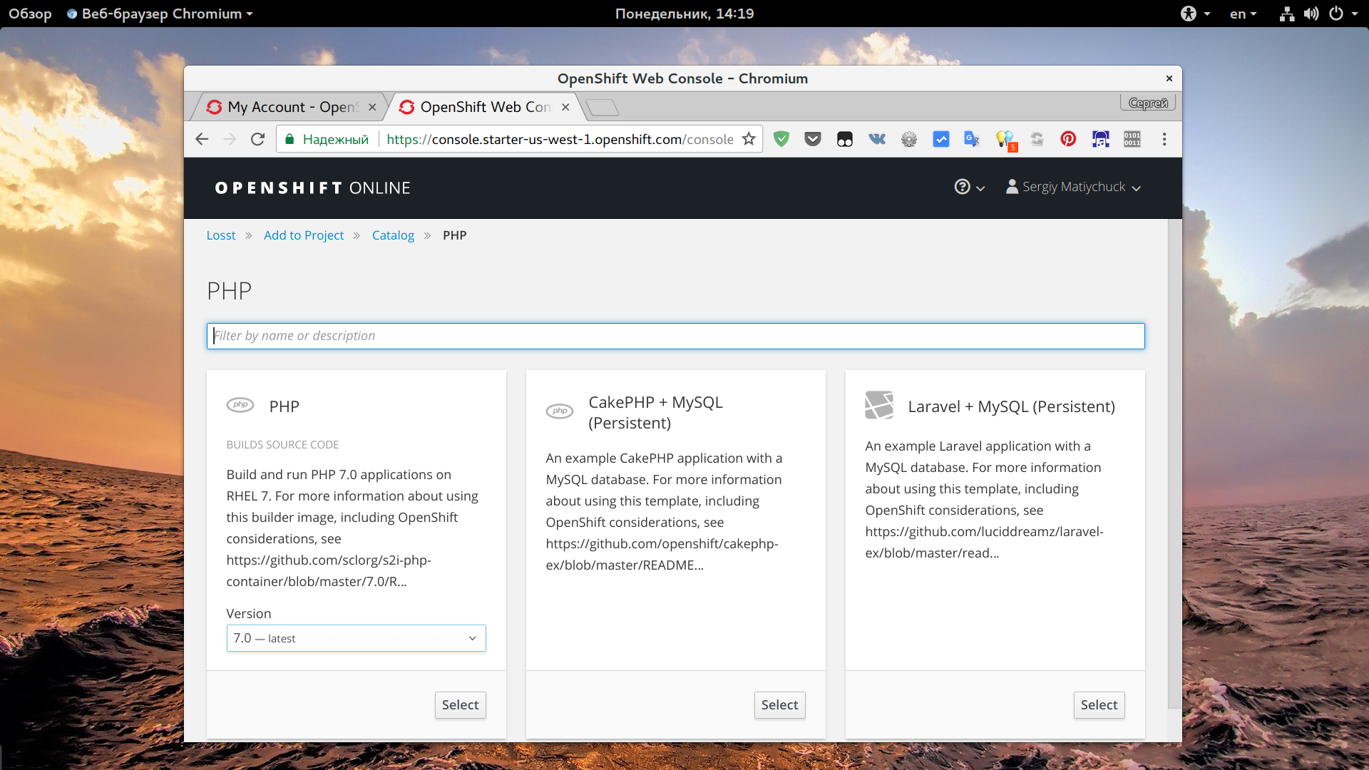The height and width of the screenshot is (770, 1369).
Task: Go to Catalog breadcrumb link
Action: (x=393, y=235)
